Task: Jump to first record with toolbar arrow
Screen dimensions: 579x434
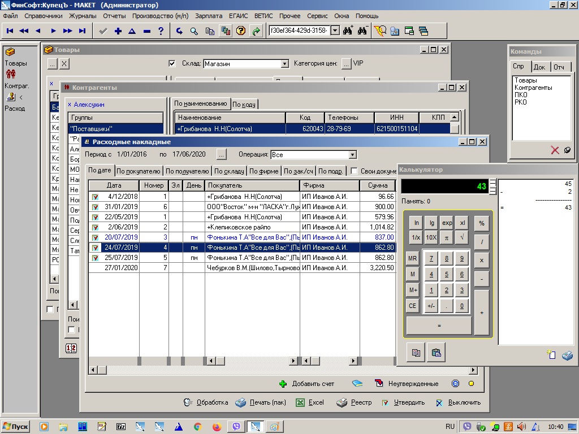Action: (9, 31)
